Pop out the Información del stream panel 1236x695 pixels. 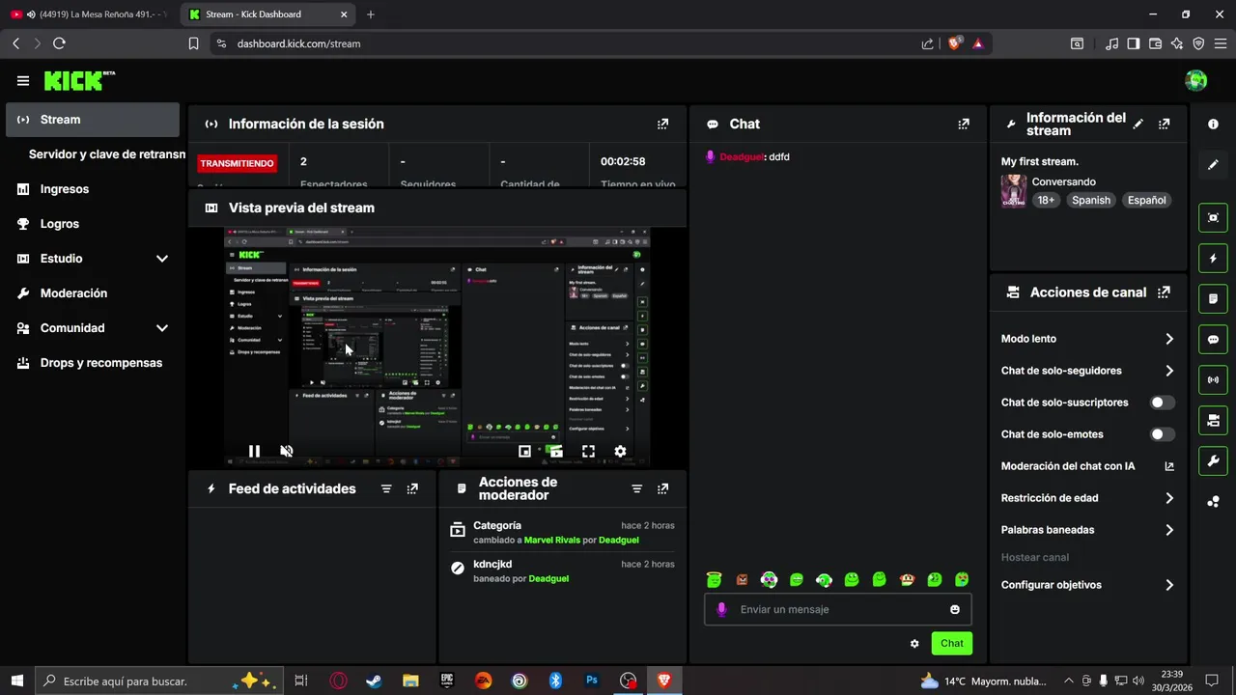(1164, 125)
